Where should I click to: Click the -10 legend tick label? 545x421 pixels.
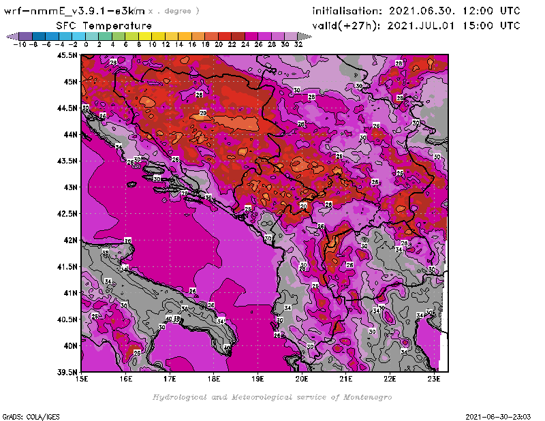point(20,44)
